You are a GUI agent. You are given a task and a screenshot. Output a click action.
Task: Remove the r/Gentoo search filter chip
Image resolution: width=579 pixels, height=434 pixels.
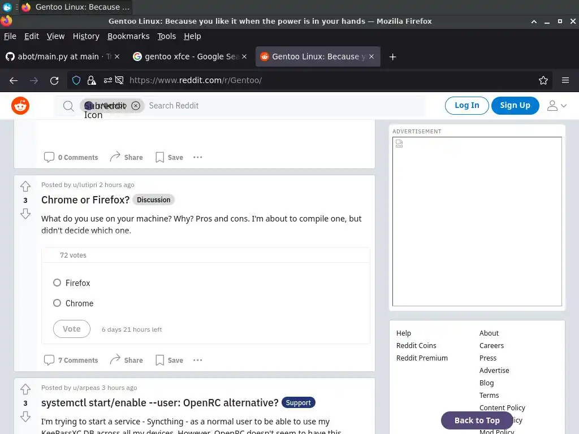(136, 106)
